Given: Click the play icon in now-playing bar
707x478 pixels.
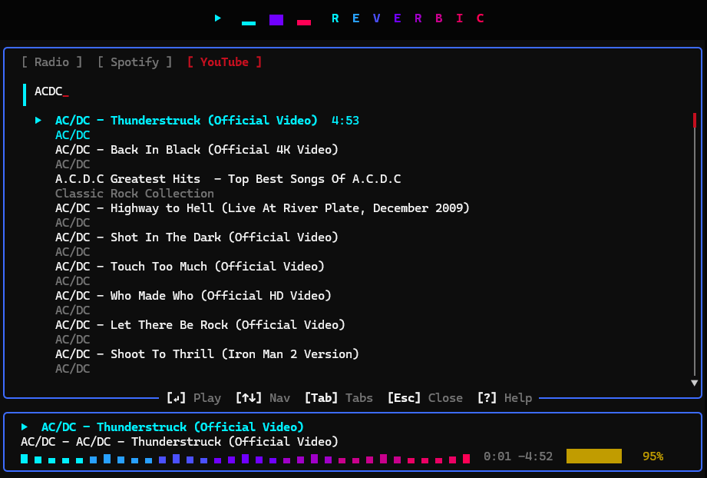Looking at the screenshot, I should (25, 427).
